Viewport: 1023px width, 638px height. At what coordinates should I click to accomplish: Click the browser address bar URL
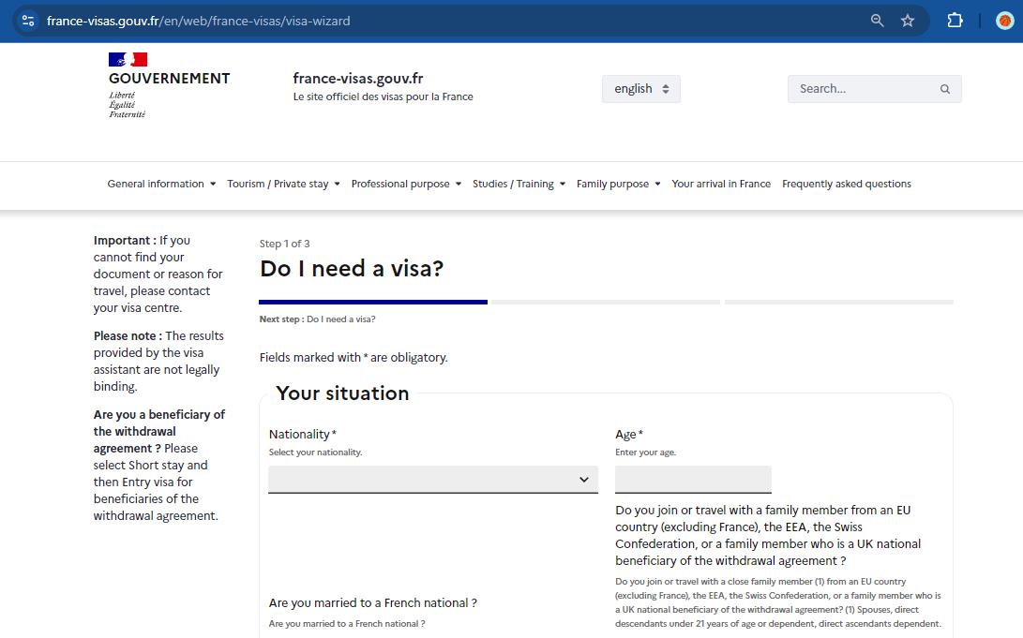coord(198,20)
